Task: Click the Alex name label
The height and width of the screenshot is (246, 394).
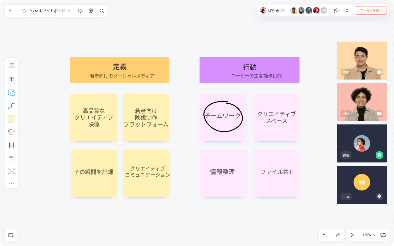Action: [346, 113]
